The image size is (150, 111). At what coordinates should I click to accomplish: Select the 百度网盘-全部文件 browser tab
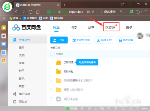coord(37,5)
